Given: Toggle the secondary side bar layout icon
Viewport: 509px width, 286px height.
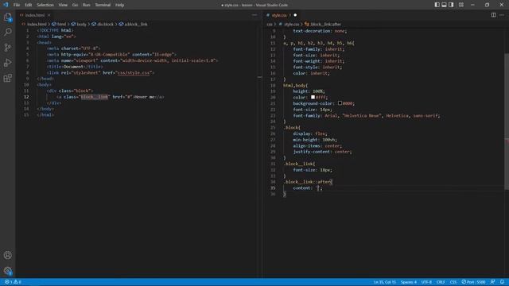Looking at the screenshot, I should coord(451,5).
